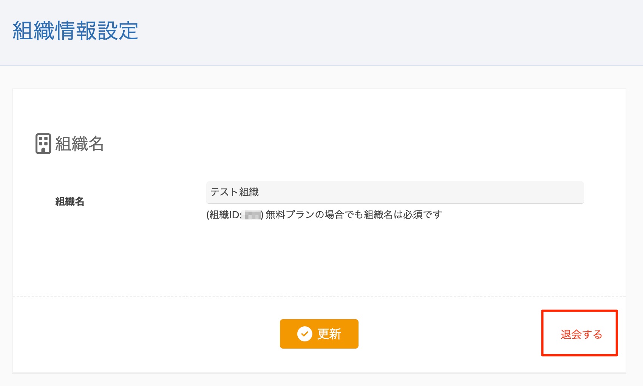This screenshot has height=386, width=643.
Task: Open the red 退会する link
Action: [x=581, y=334]
